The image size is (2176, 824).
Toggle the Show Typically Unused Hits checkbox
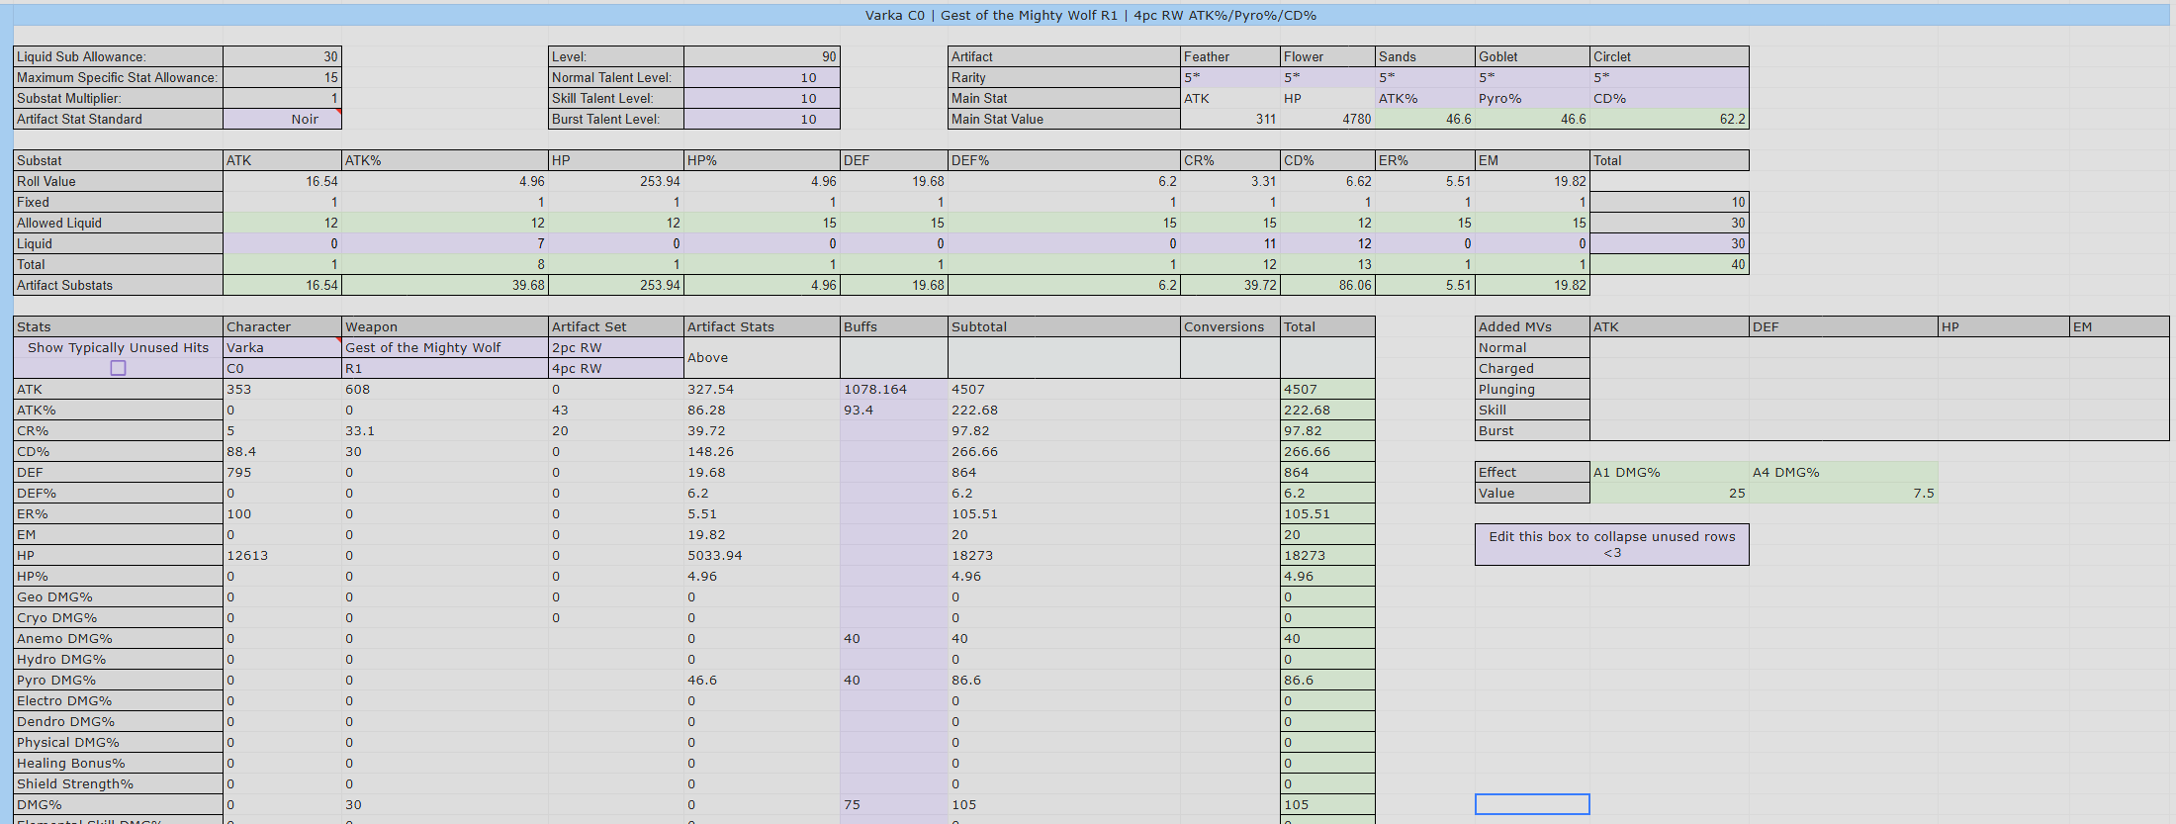click(x=118, y=368)
